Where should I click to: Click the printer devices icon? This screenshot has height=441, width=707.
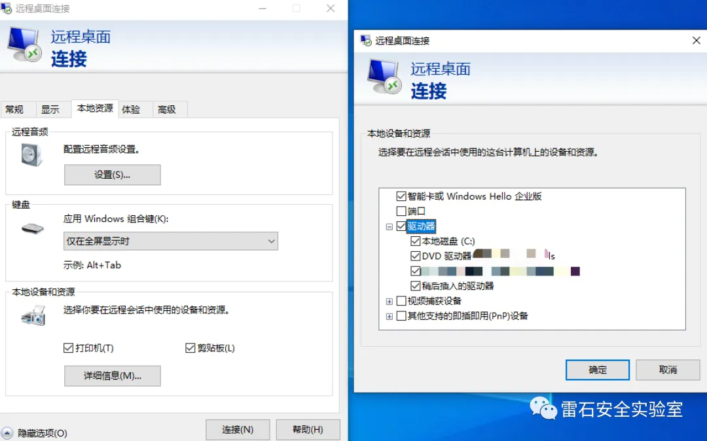pos(33,315)
